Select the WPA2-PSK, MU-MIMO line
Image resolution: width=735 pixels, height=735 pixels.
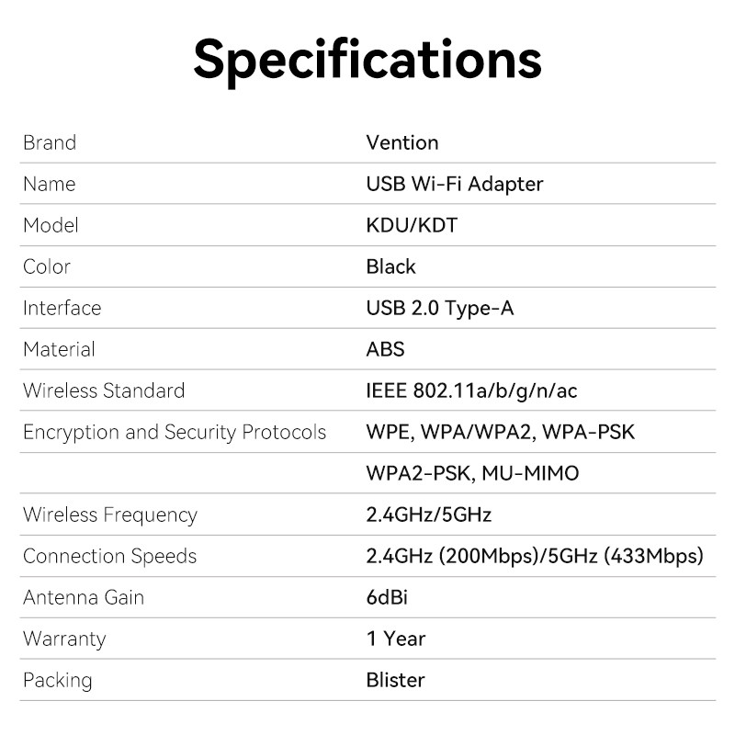click(x=473, y=473)
